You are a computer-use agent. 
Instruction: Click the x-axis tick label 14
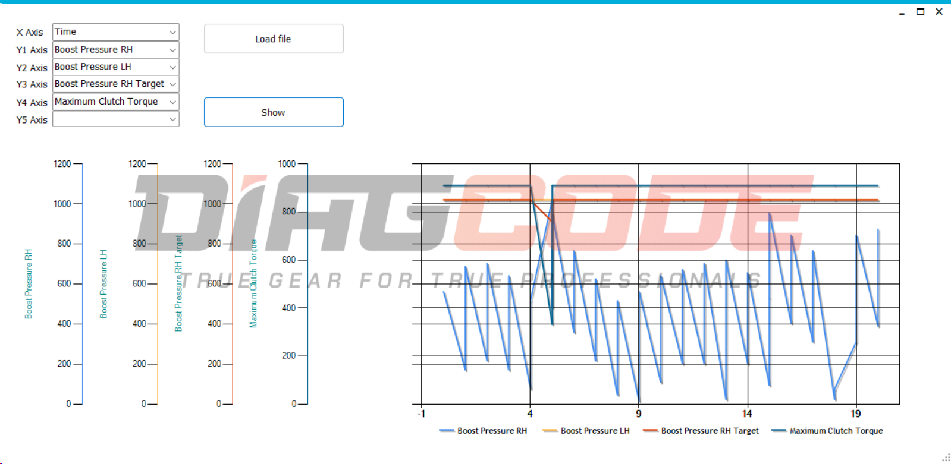(747, 414)
